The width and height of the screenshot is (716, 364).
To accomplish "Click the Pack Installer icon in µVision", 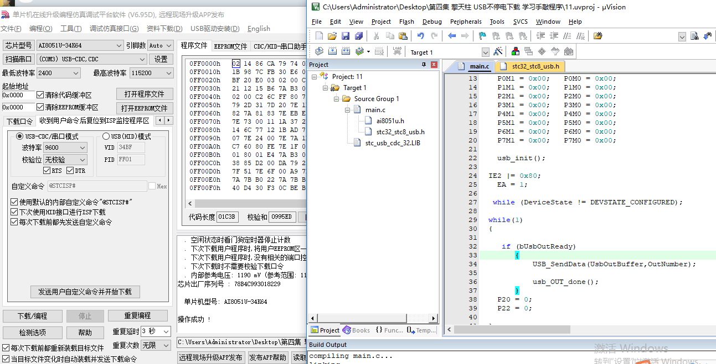I will pos(568,51).
